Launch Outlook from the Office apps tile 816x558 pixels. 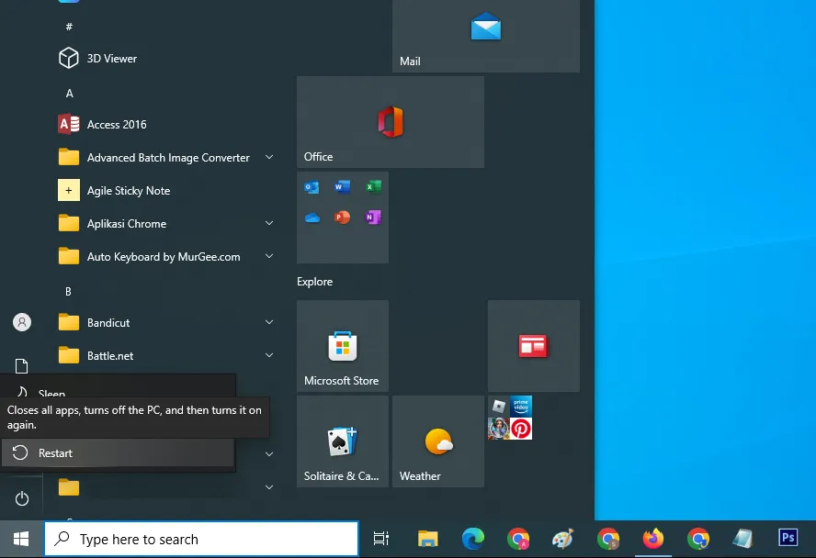(312, 187)
